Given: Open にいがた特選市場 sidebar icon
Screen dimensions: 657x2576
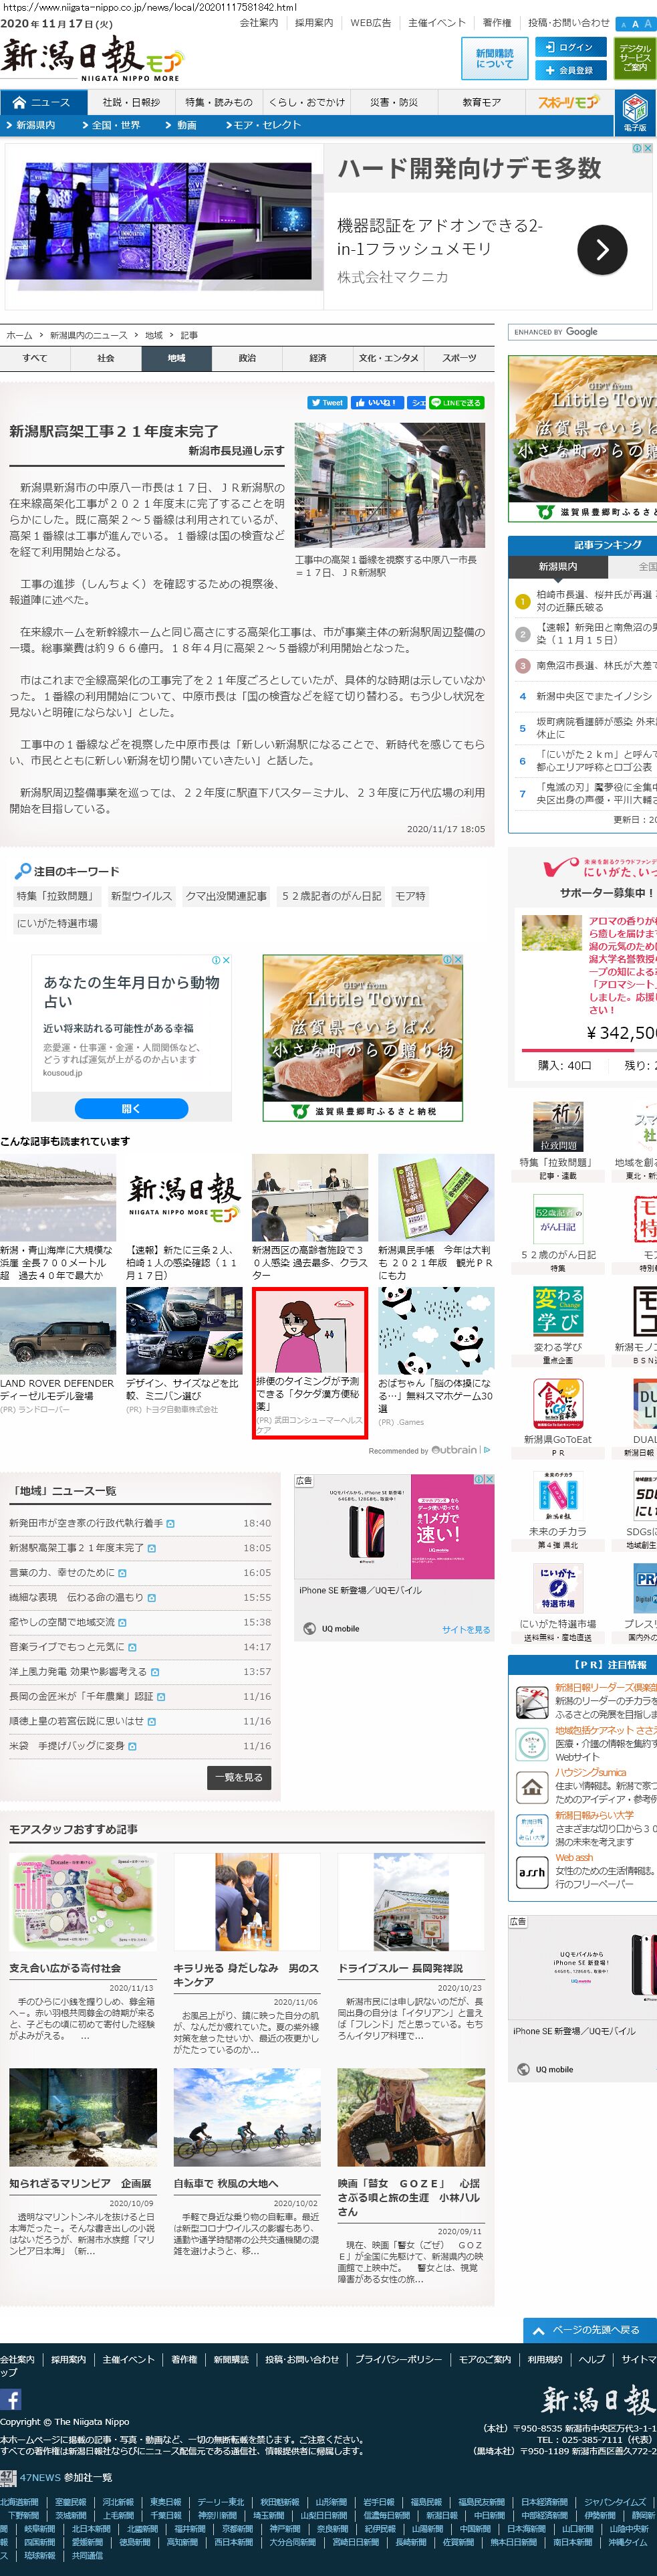Looking at the screenshot, I should coord(557,1588).
